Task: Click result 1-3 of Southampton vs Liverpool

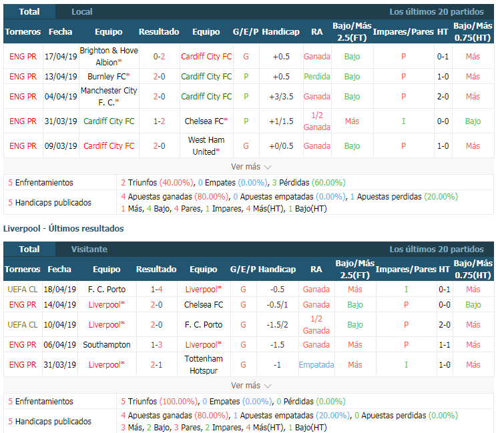Action: 157,344
